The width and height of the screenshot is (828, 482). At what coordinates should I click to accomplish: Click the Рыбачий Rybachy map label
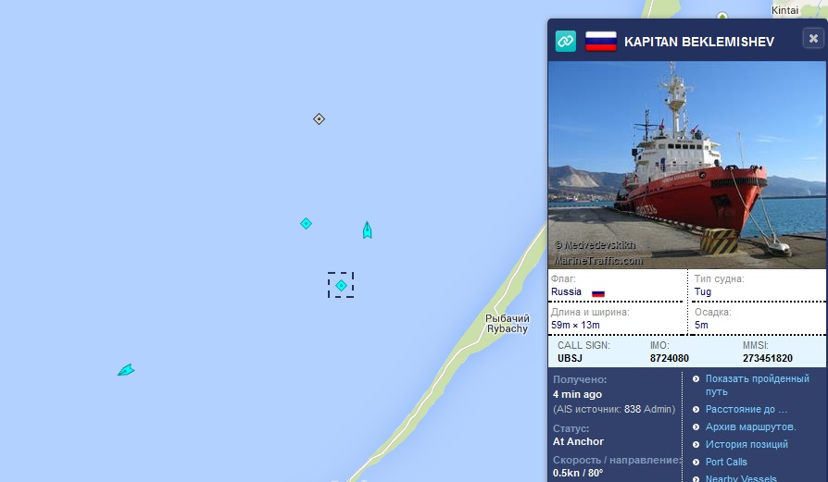[507, 323]
